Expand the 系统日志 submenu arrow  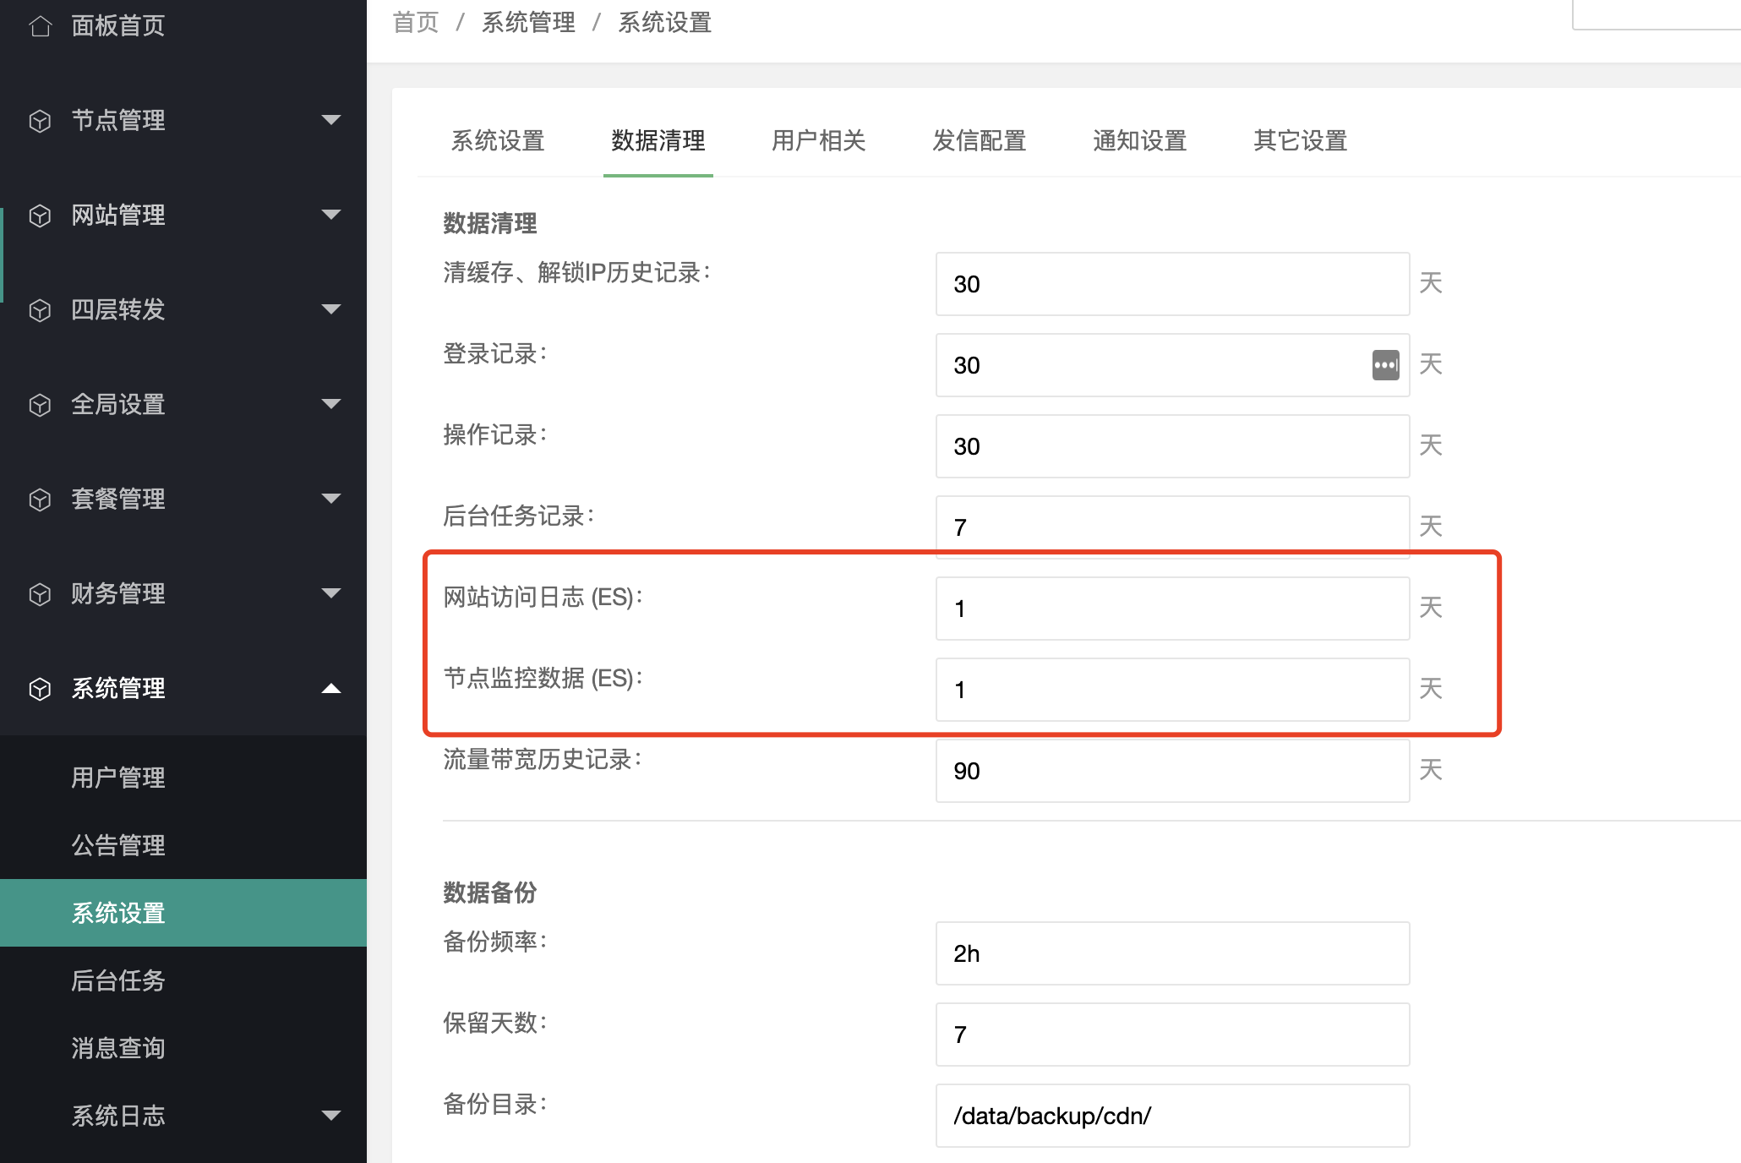331,1116
